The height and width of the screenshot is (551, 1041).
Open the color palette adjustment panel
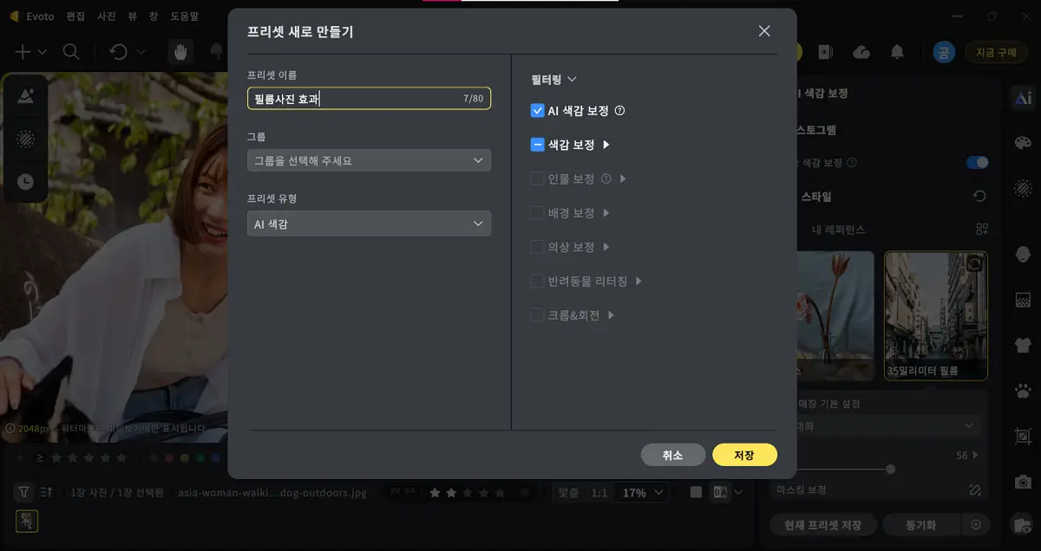1024,142
